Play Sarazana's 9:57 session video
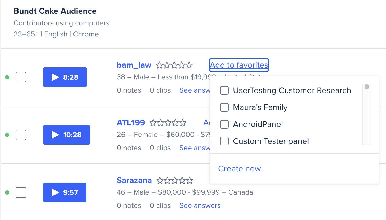 point(65,192)
